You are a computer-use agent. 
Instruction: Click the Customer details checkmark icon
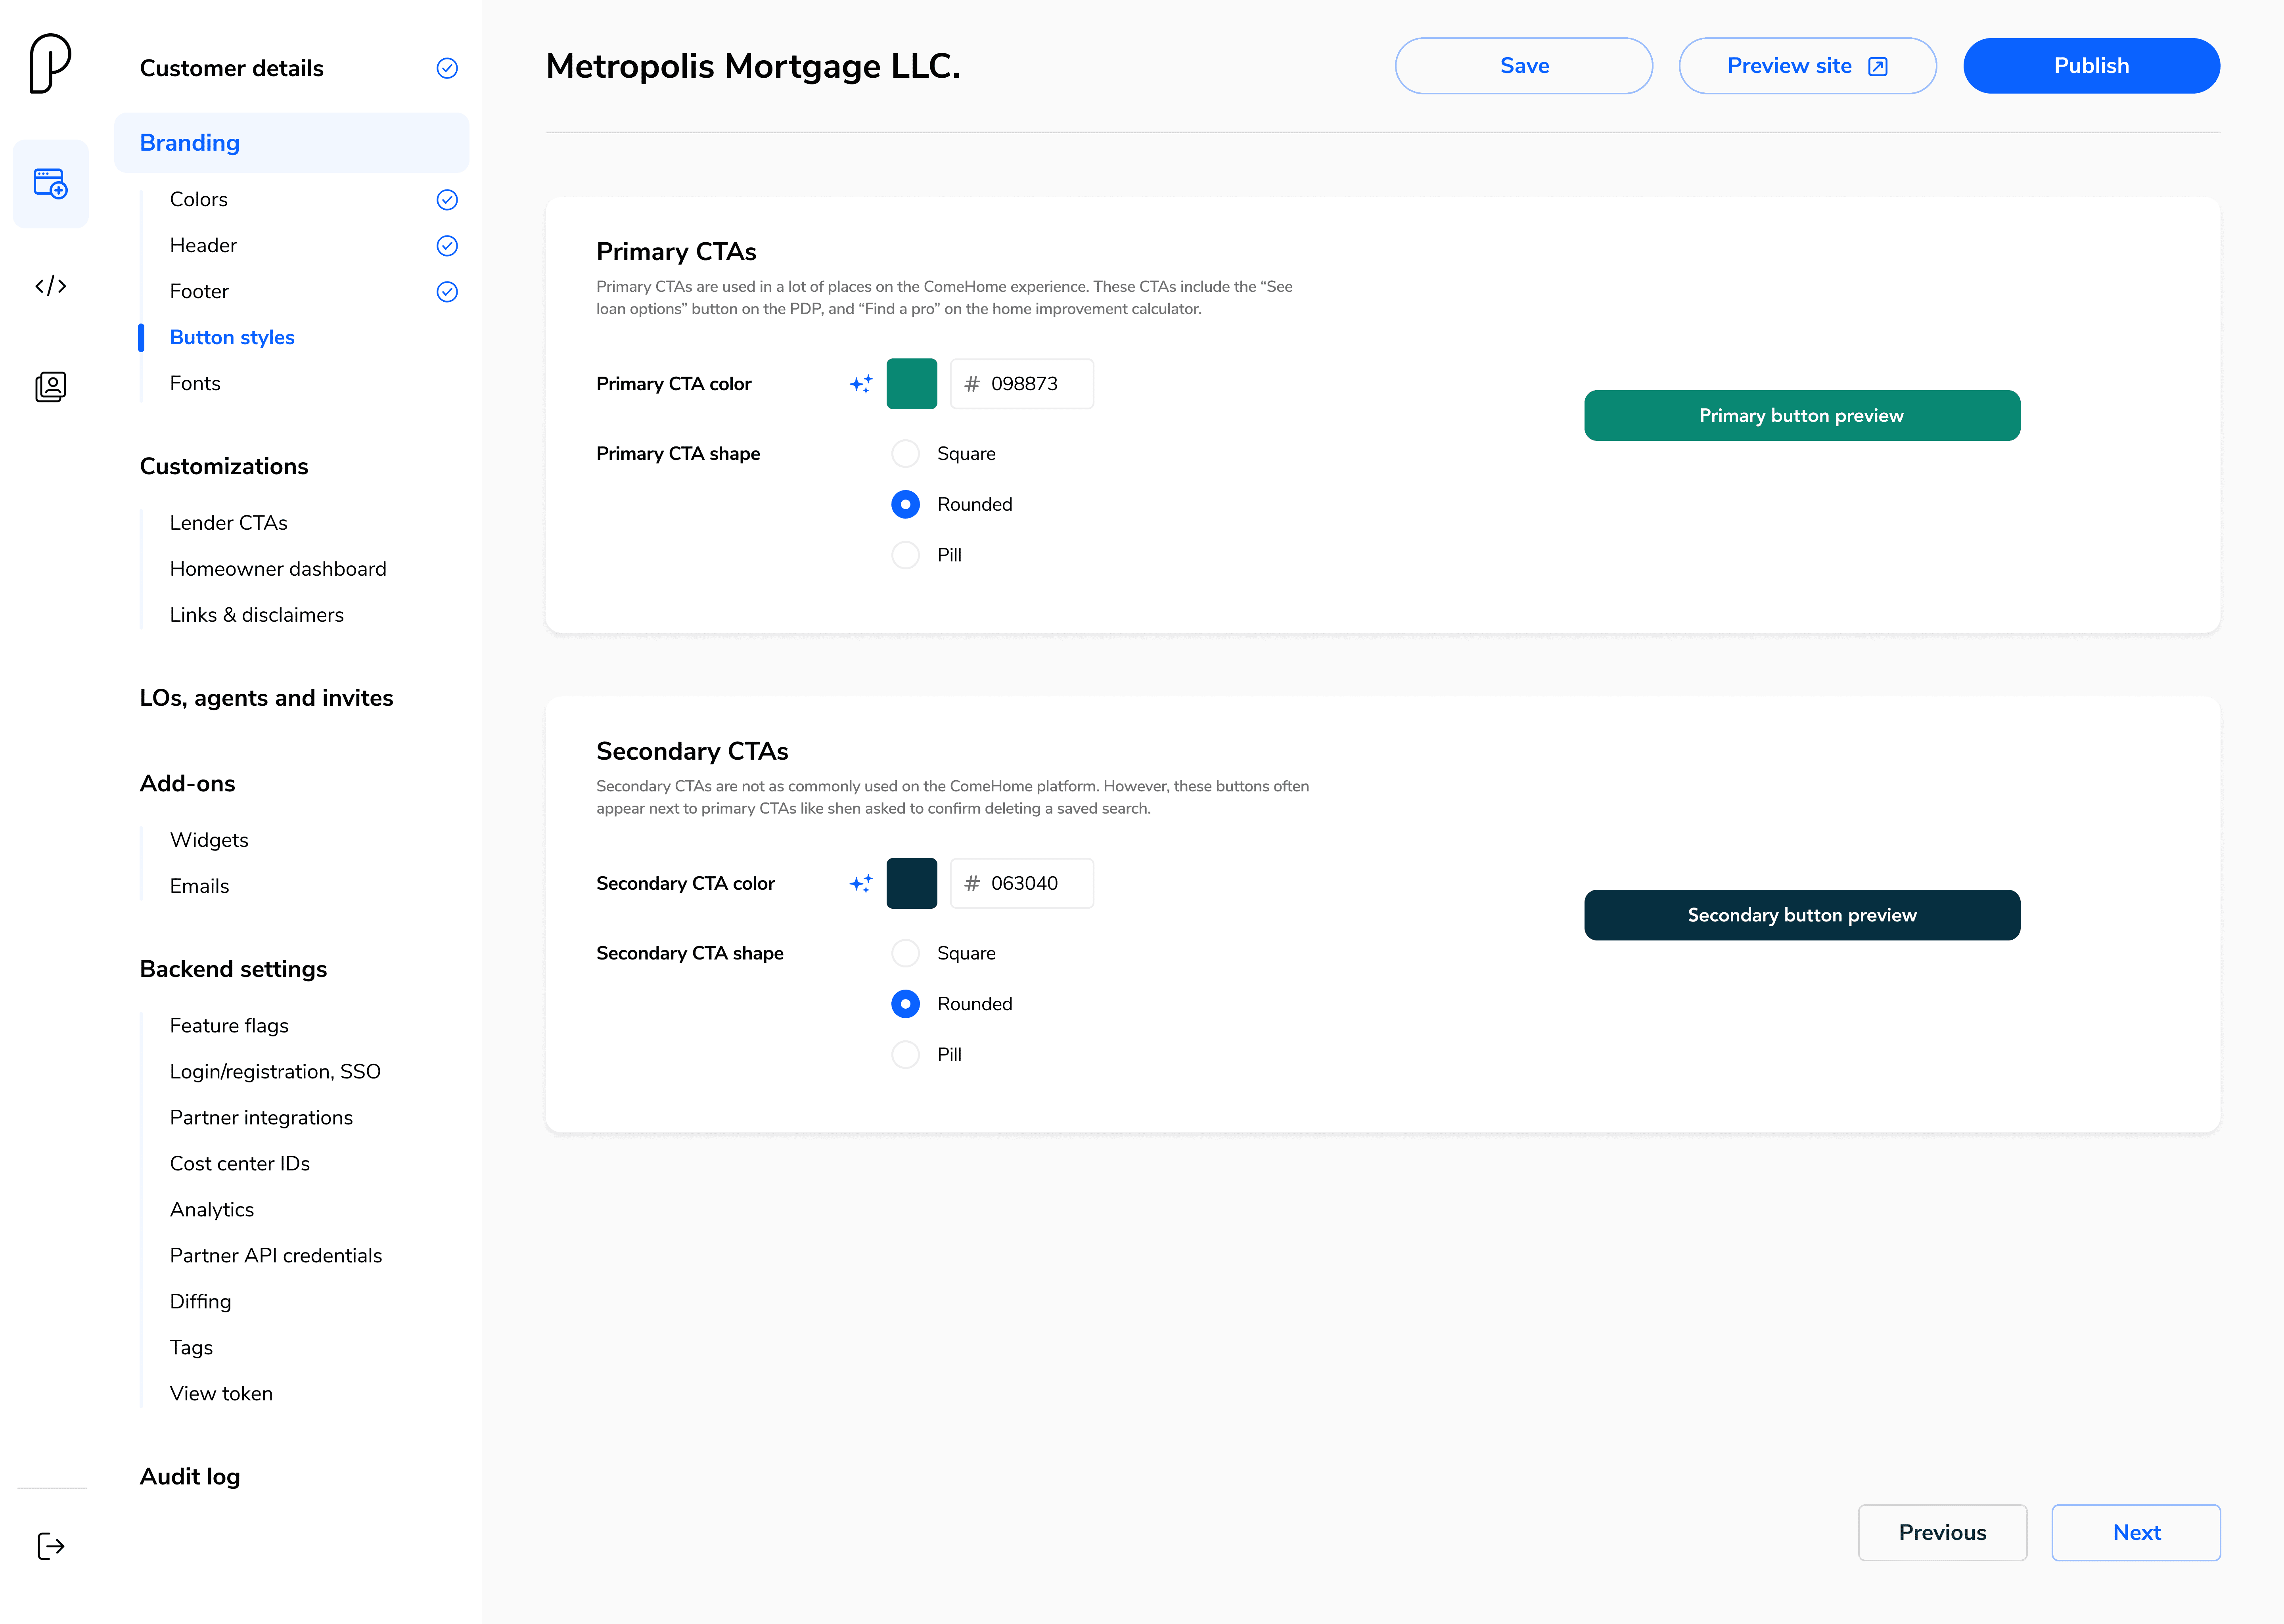coord(447,68)
